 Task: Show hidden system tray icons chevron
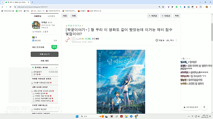[189, 116]
